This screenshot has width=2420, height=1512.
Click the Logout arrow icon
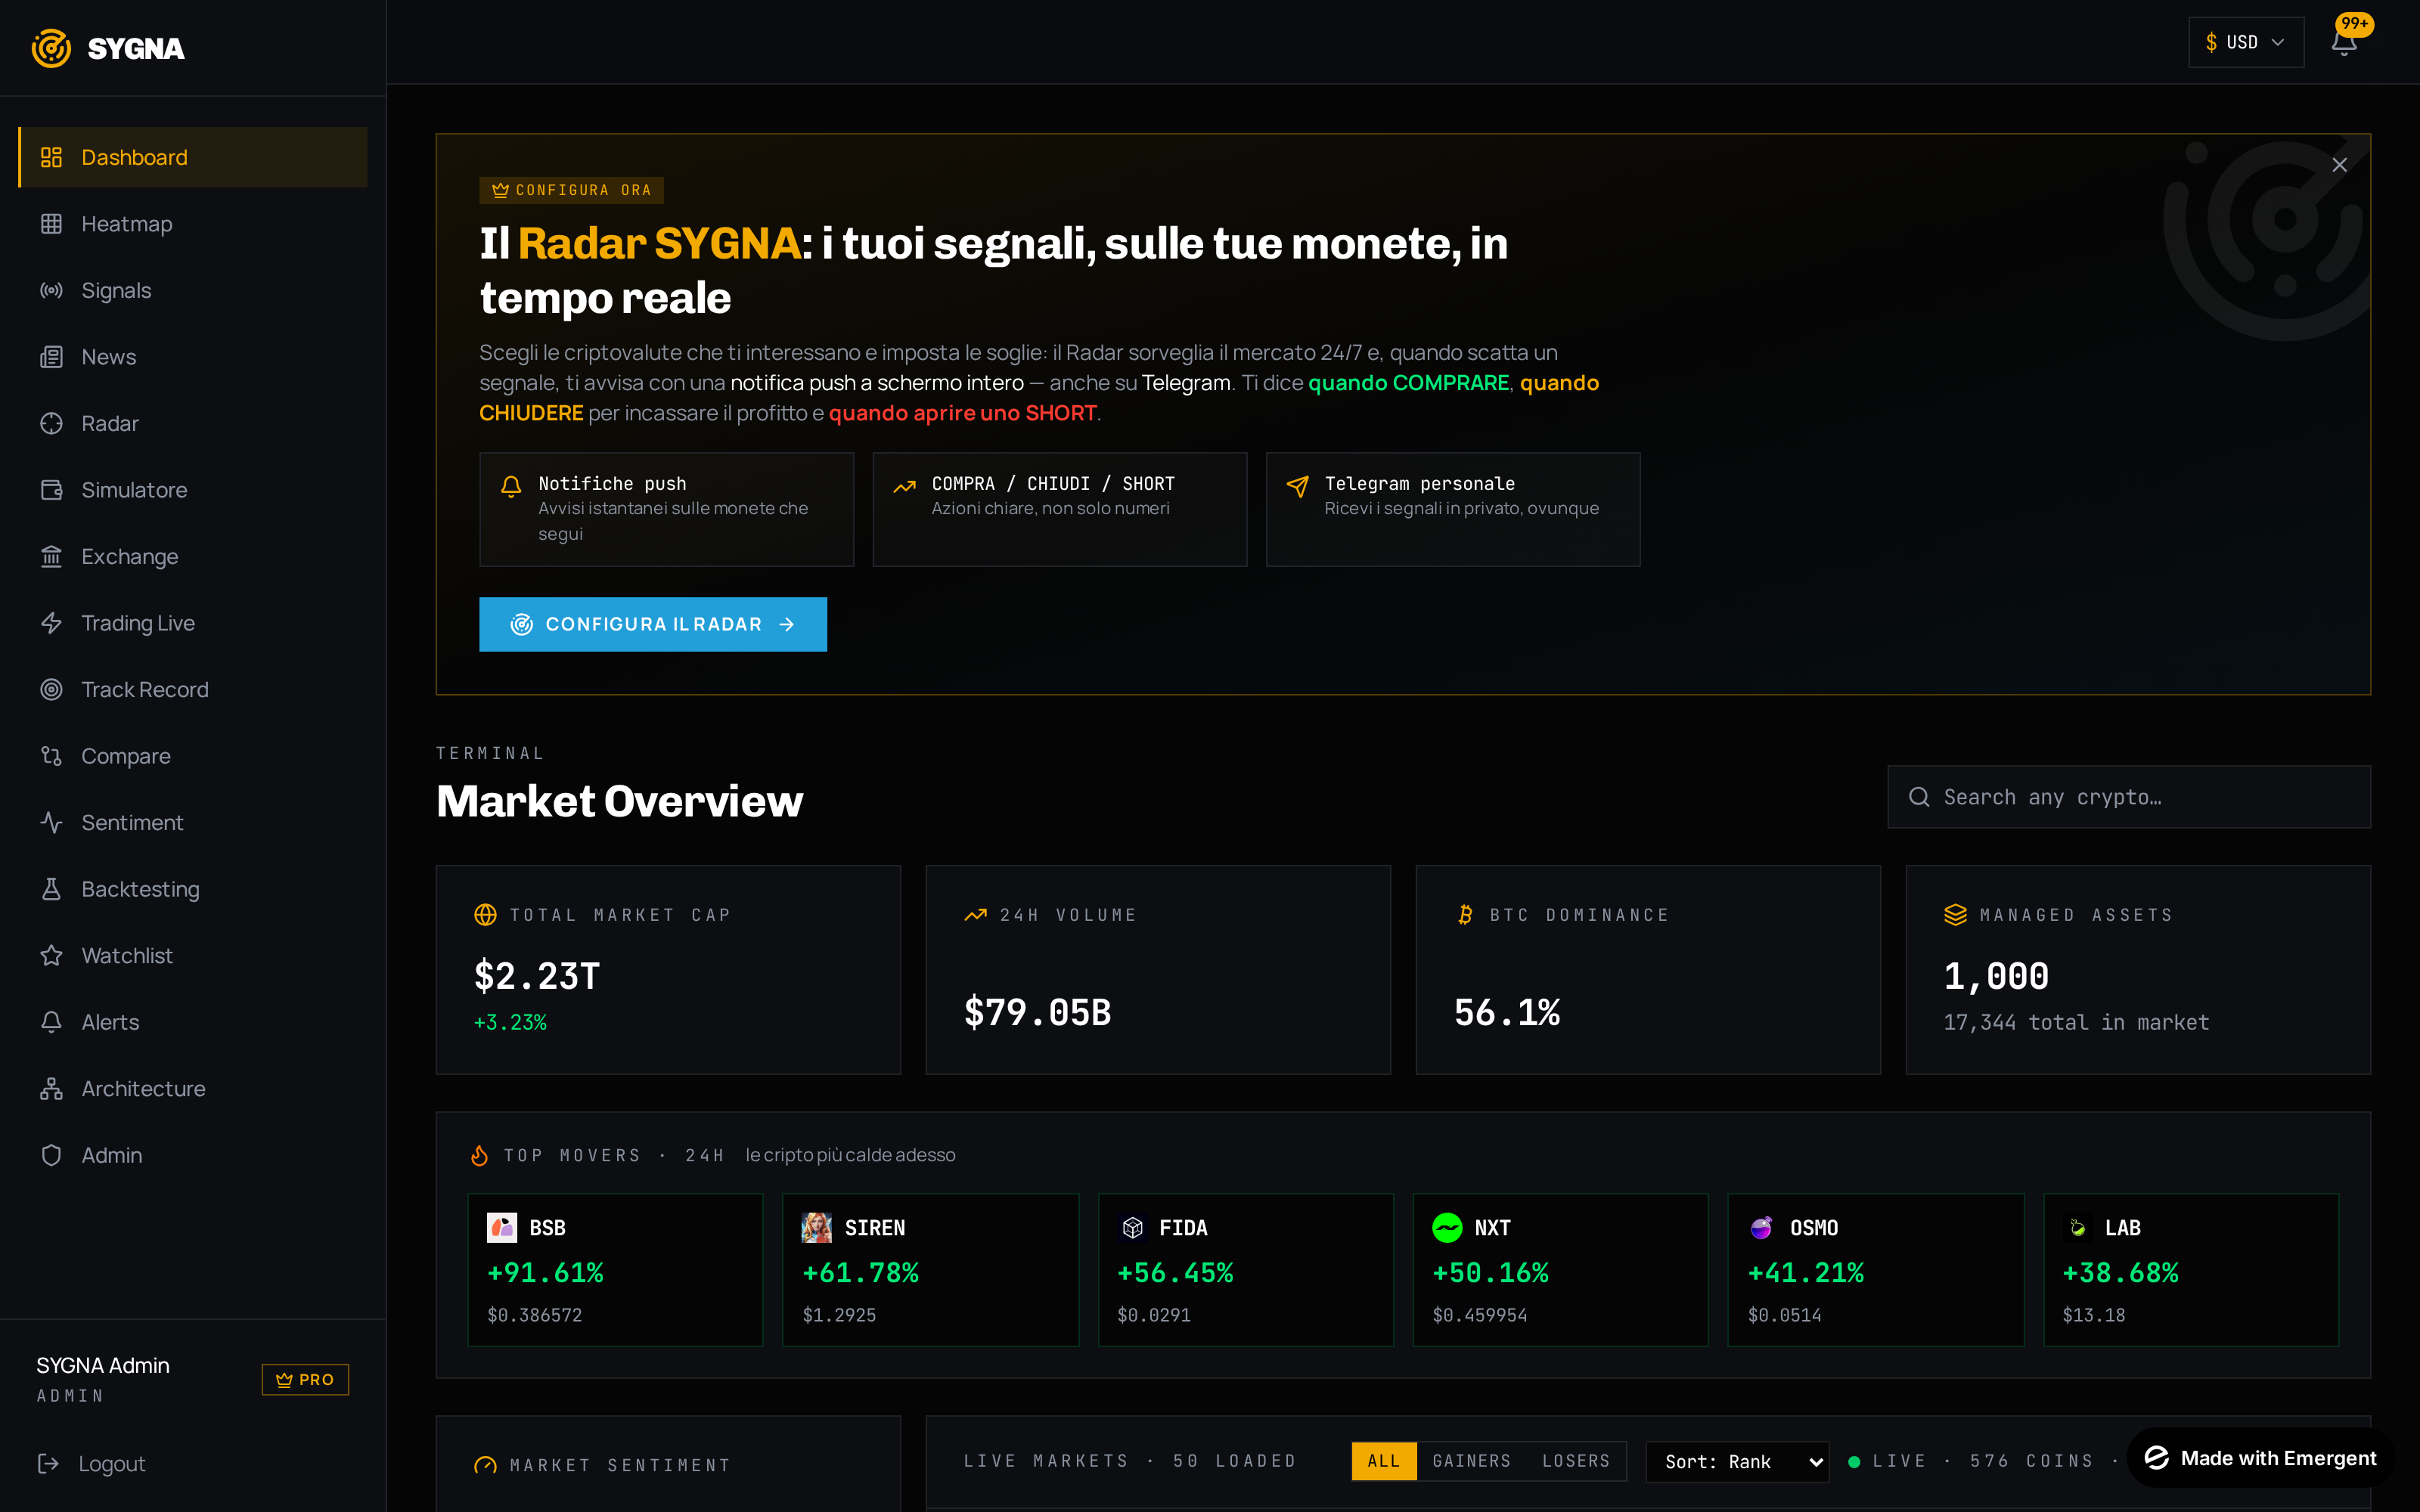point(48,1463)
